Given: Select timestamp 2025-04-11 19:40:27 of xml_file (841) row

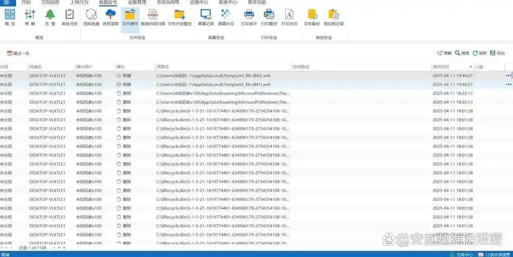Looking at the screenshot, I should coord(453,85).
